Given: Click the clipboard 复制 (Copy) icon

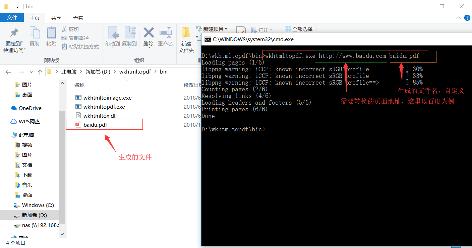Looking at the screenshot, I should point(35,33).
